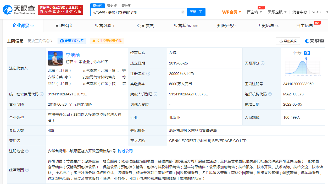The height and width of the screenshot is (184, 328).
Task: Expand the 天眼企服 dropdown
Action: [x=277, y=12]
